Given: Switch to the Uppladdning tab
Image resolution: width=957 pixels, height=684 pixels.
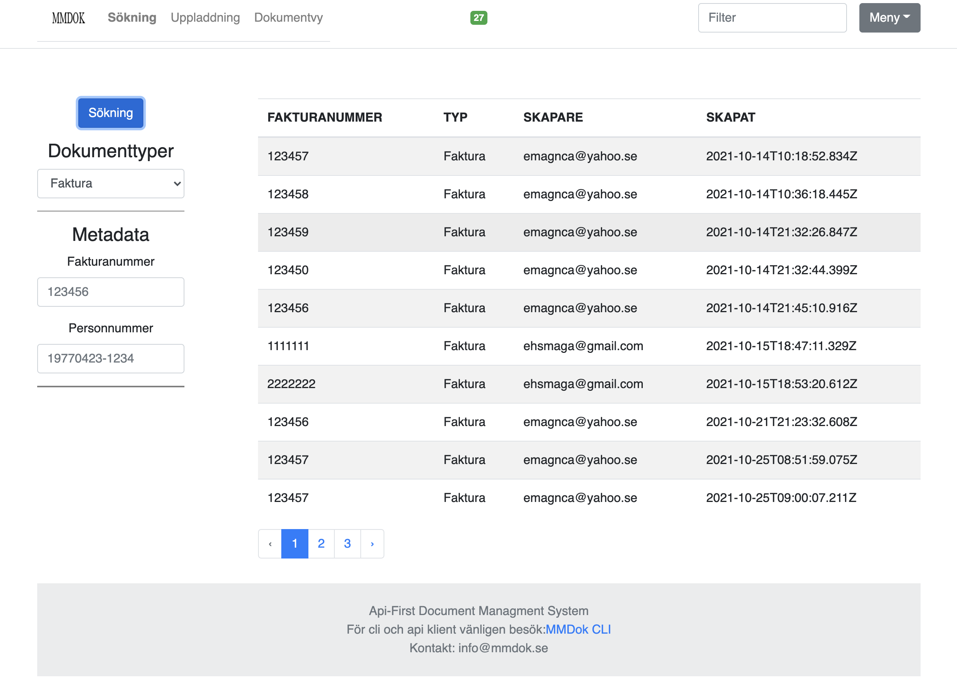Looking at the screenshot, I should coord(205,18).
